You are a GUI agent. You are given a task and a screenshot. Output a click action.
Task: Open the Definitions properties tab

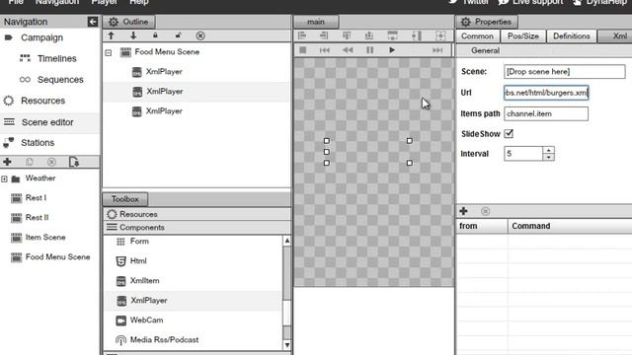point(571,36)
